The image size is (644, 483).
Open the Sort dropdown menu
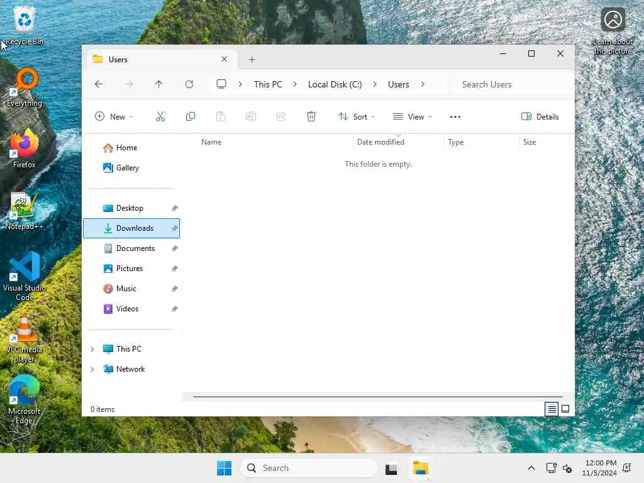tap(356, 116)
